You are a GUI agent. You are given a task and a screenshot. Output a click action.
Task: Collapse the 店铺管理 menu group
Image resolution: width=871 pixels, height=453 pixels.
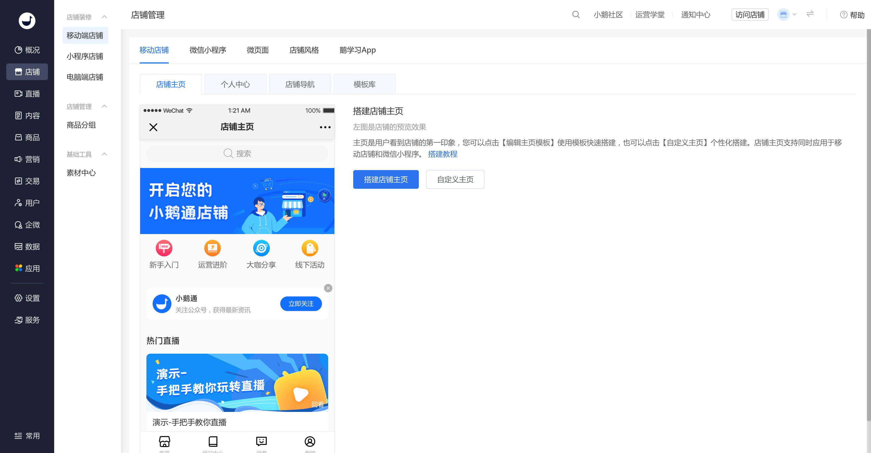point(104,106)
